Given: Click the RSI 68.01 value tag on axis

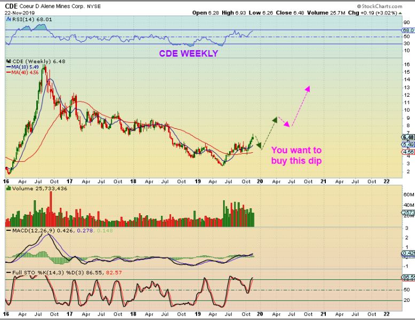Looking at the screenshot, I should click(409, 30).
